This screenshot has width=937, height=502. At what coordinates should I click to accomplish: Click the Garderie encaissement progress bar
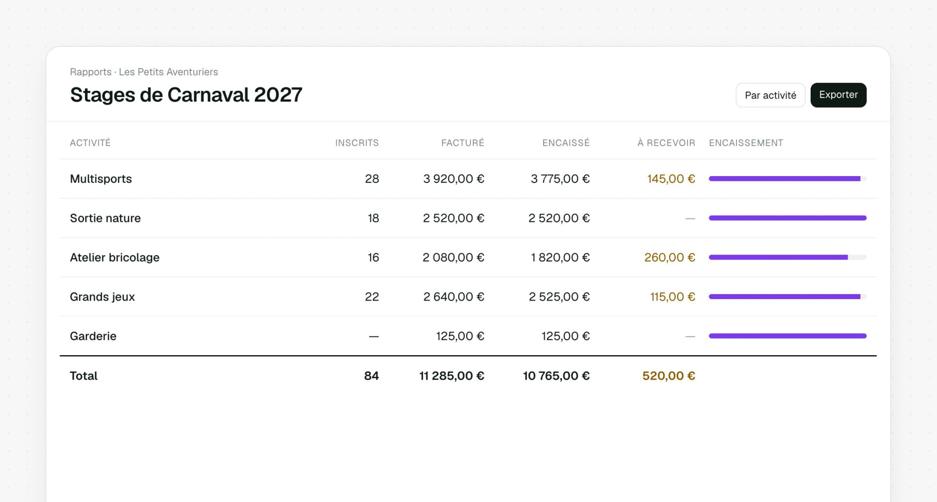pyautogui.click(x=788, y=336)
